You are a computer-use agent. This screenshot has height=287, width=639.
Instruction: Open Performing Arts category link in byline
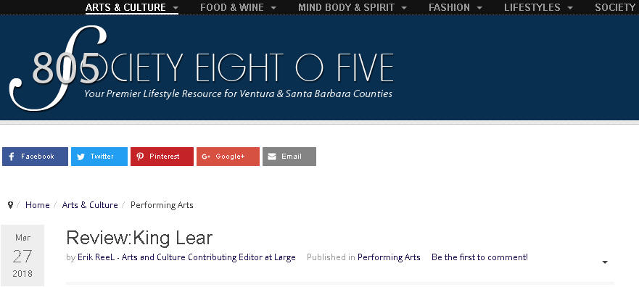click(x=389, y=257)
